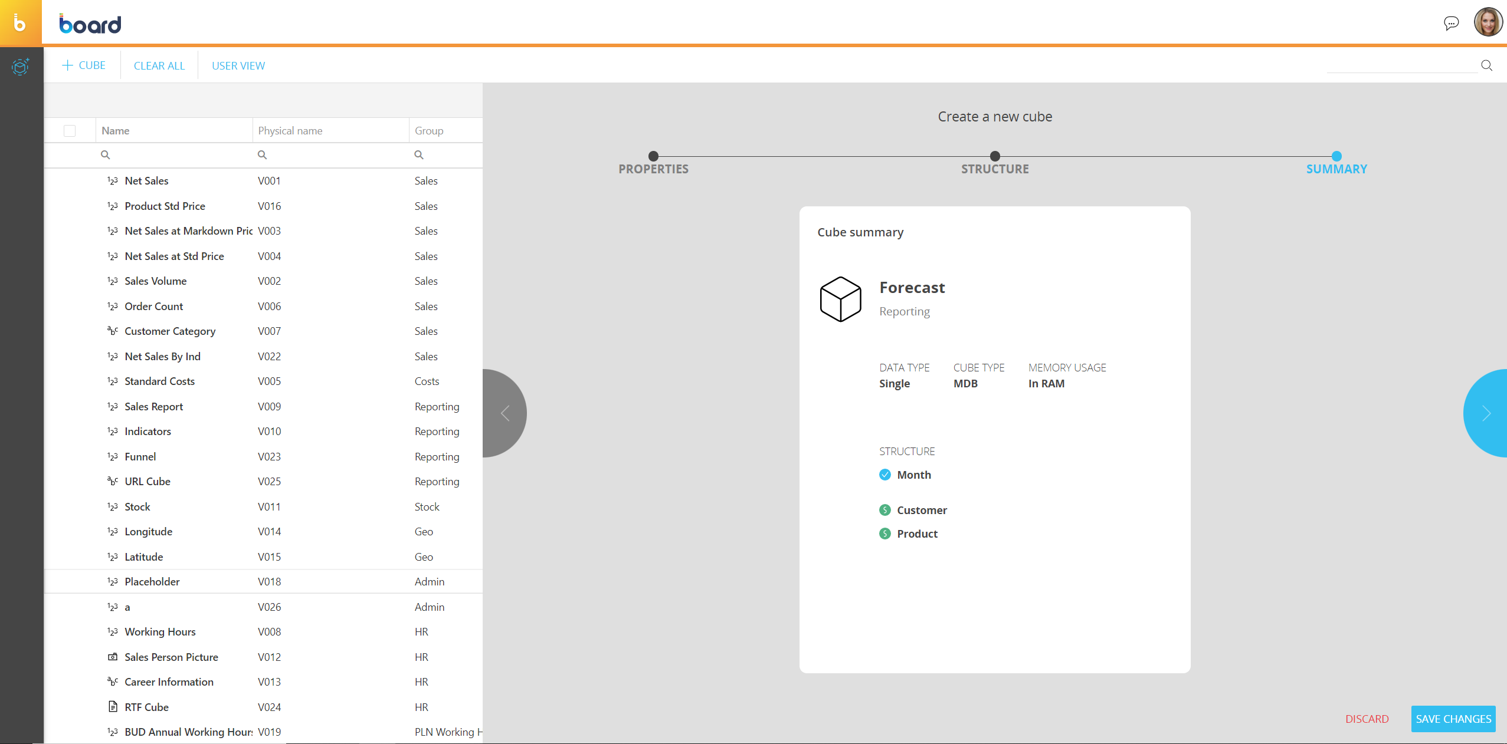Image resolution: width=1507 pixels, height=744 pixels.
Task: Click the document icon beside RTF Cube
Action: click(x=113, y=706)
